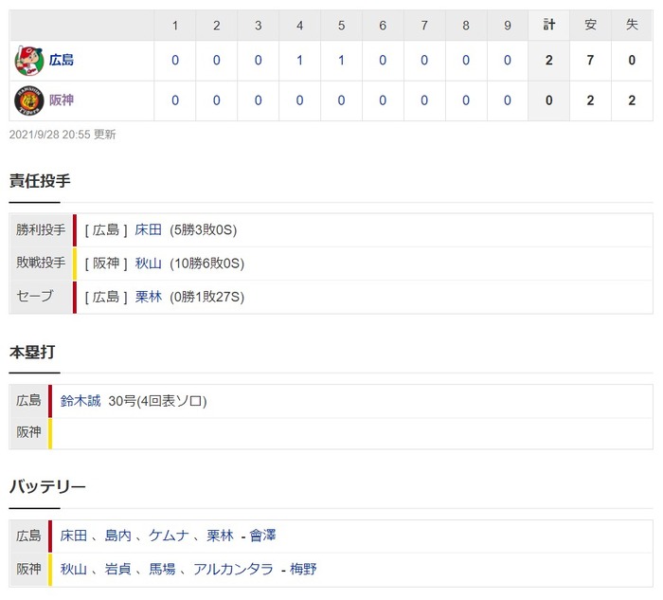Select 岩貞 in Hanshin battery list
663x600 pixels.
(118, 569)
